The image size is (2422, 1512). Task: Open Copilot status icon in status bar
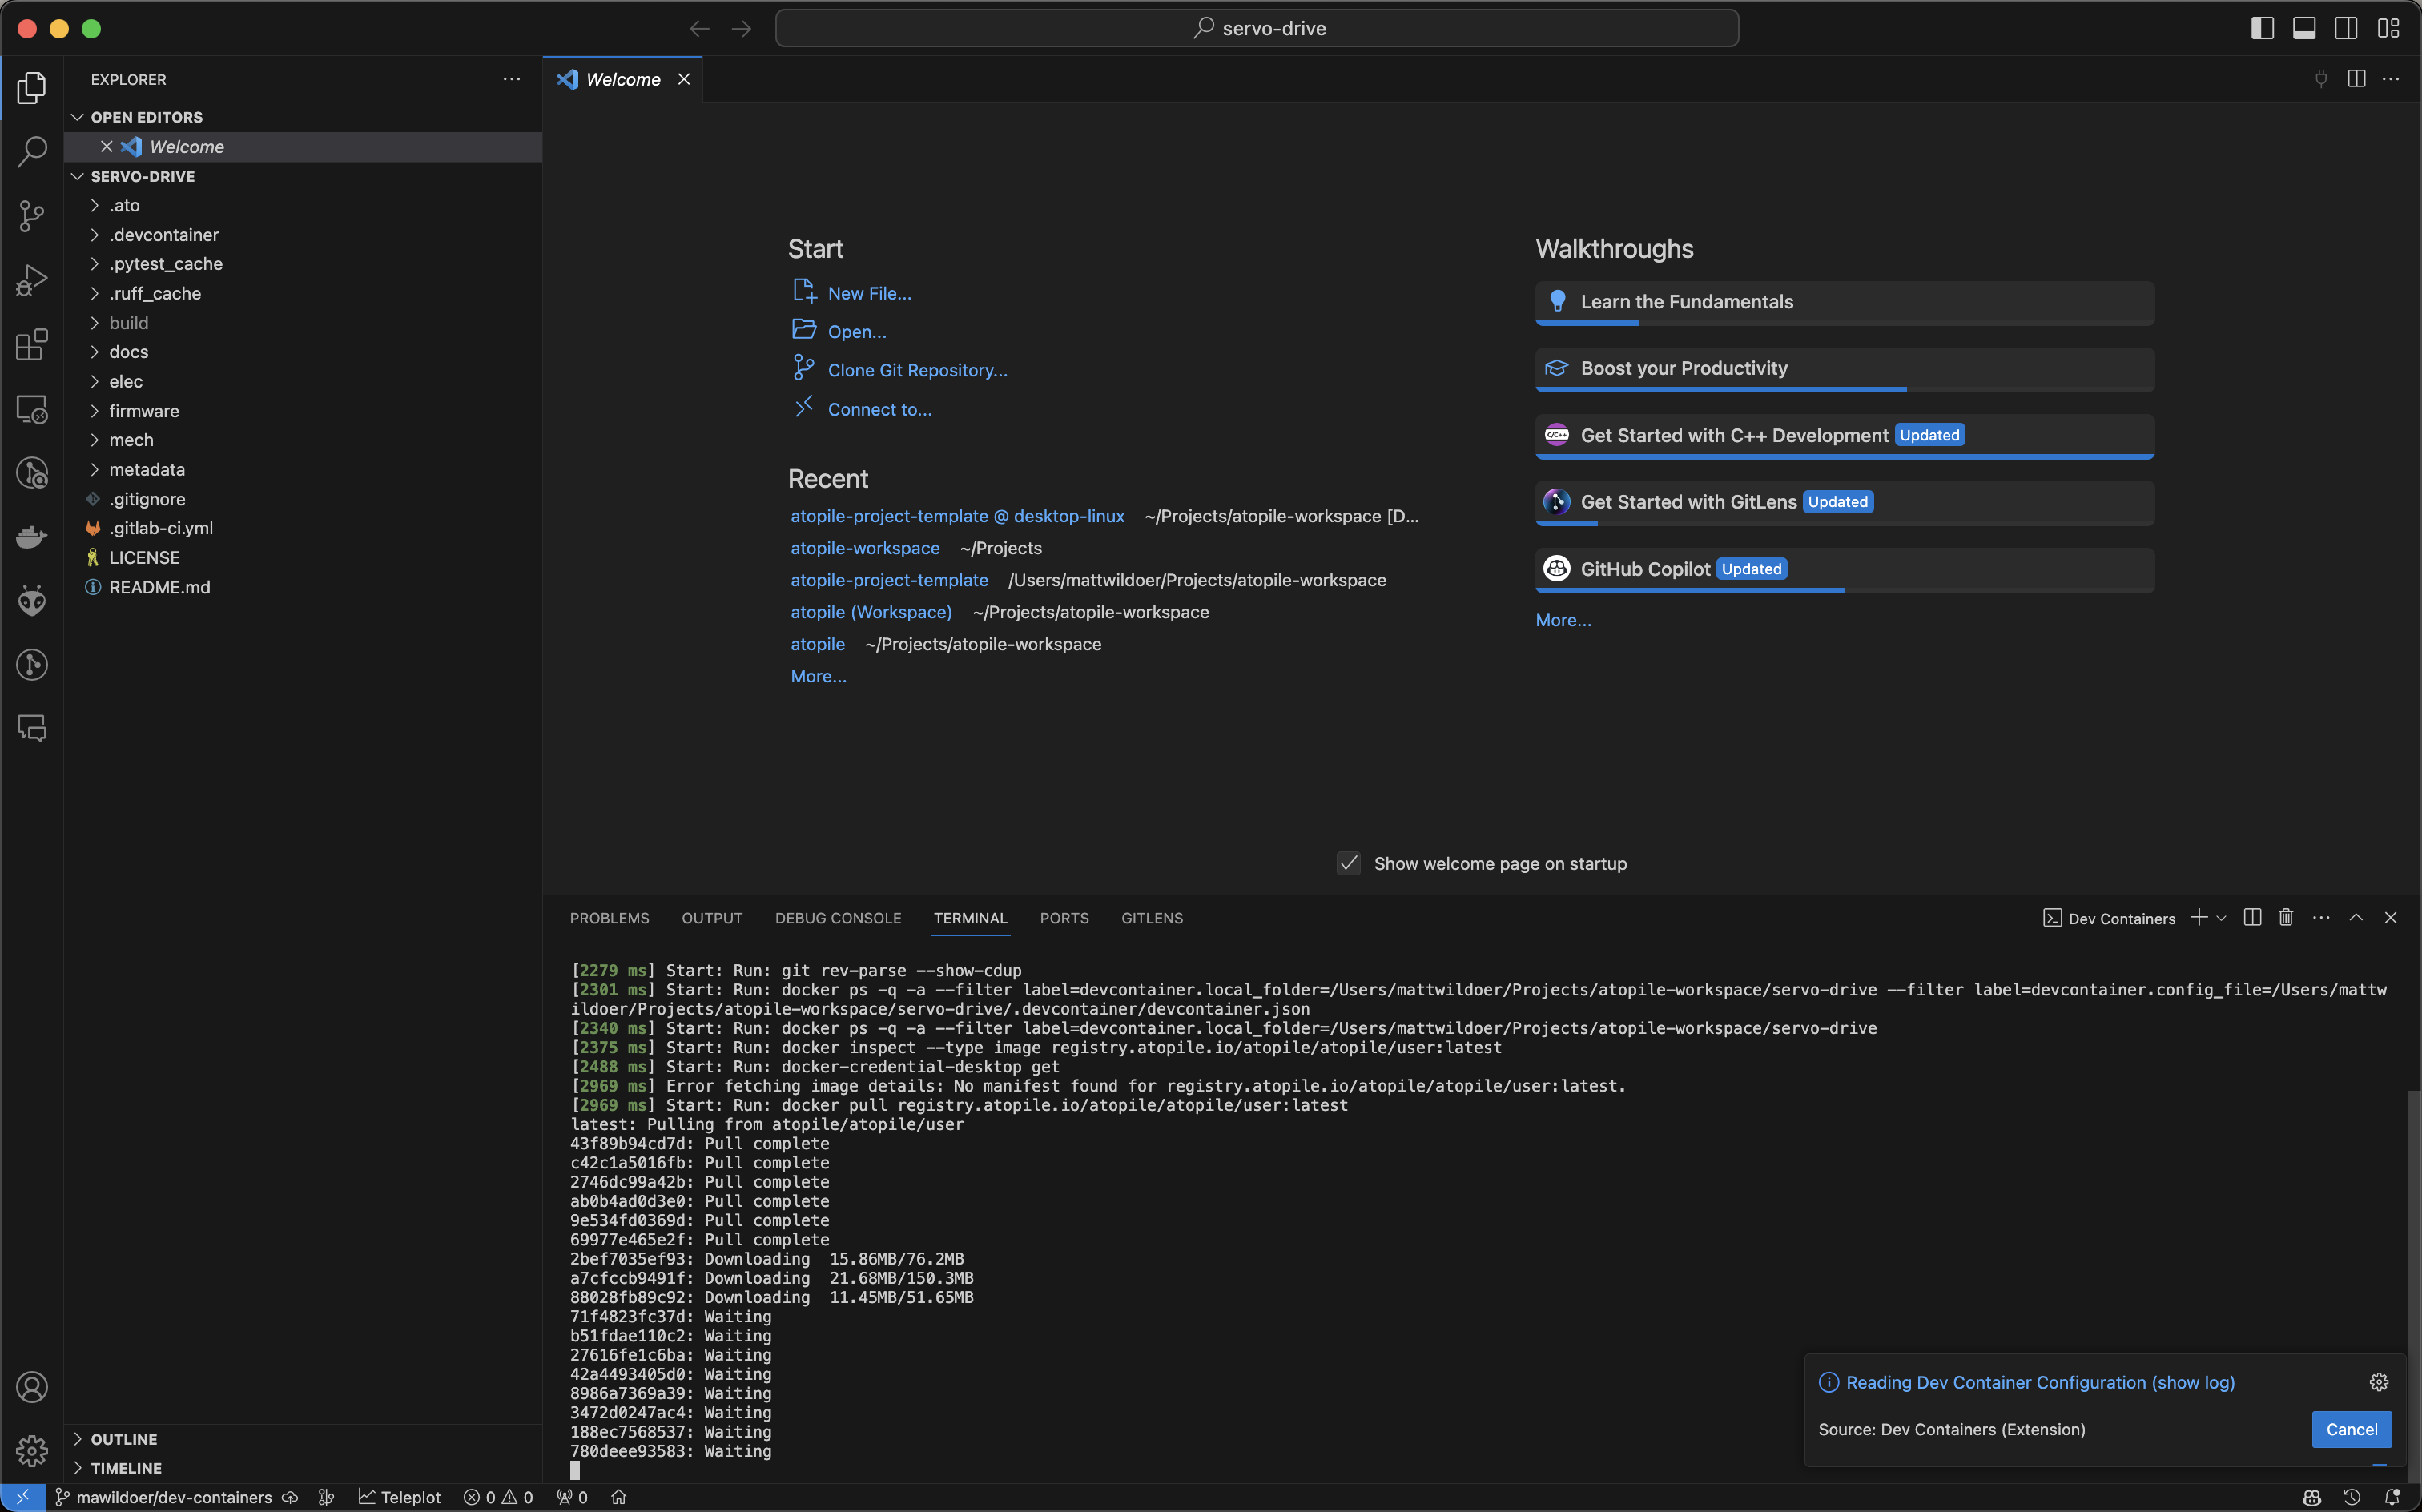[2311, 1497]
